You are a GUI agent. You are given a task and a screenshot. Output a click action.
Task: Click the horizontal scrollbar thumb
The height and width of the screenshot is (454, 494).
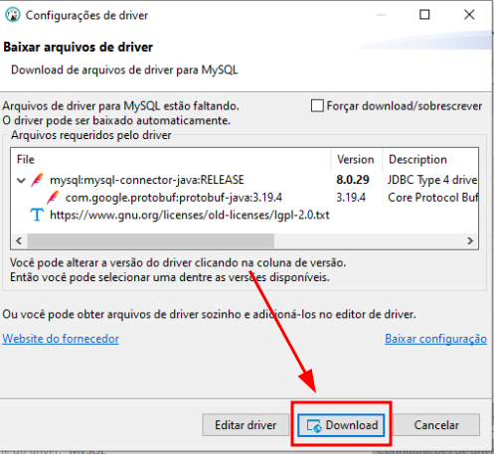tap(151, 240)
